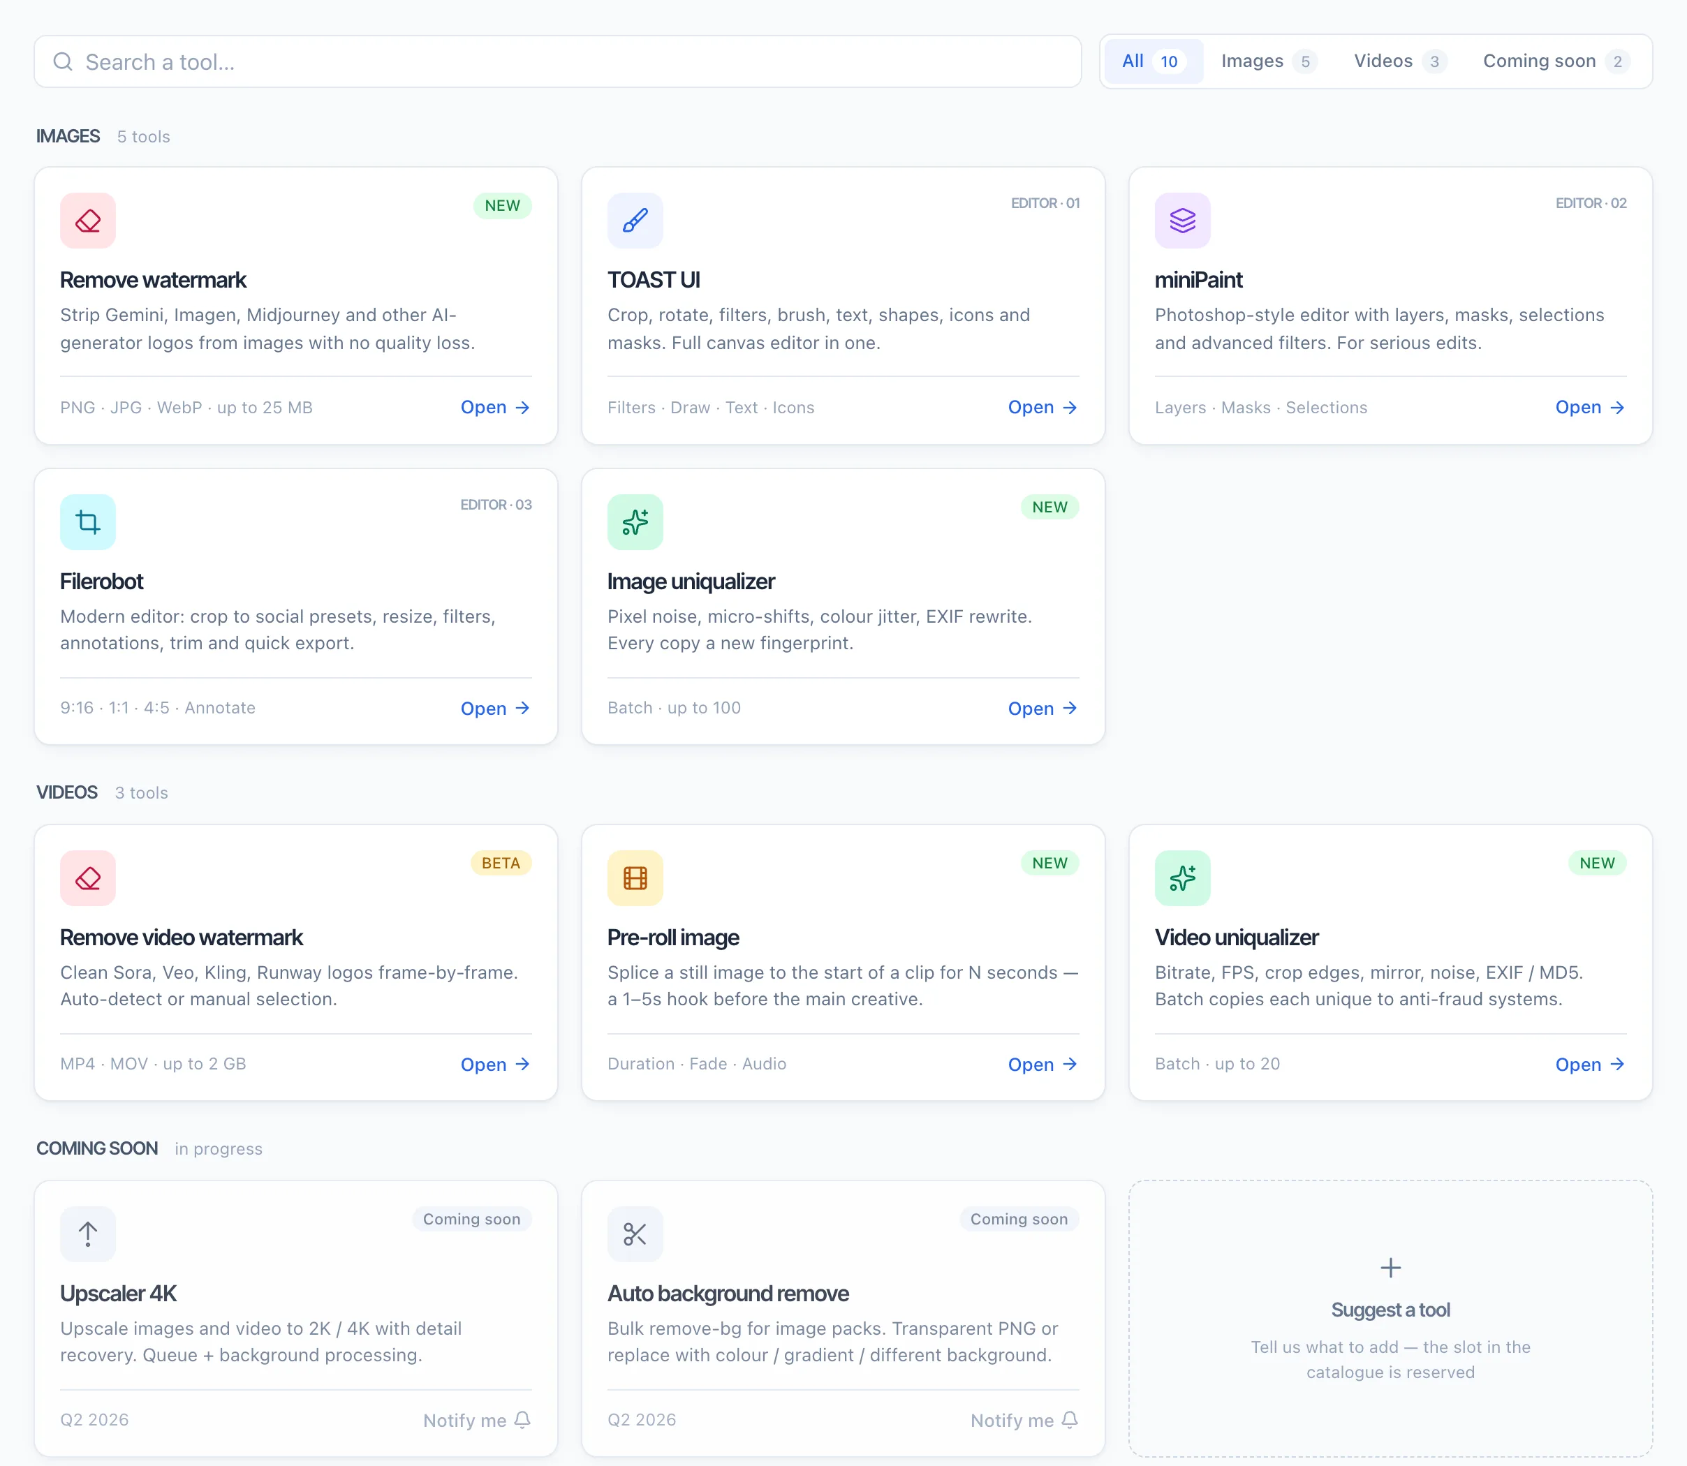Open the Image uniqualizer tool

pyautogui.click(x=1043, y=709)
